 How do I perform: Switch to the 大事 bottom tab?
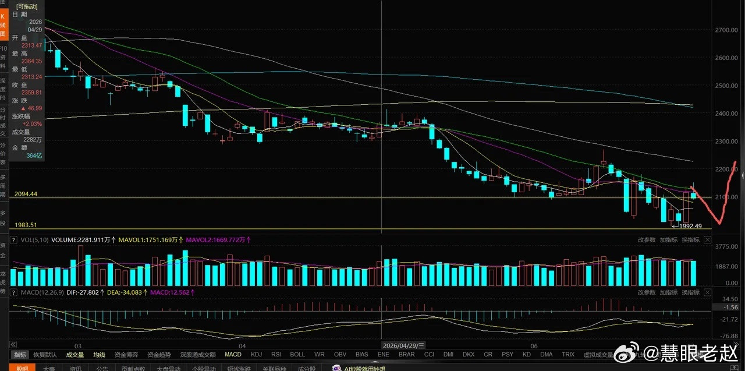pyautogui.click(x=48, y=368)
